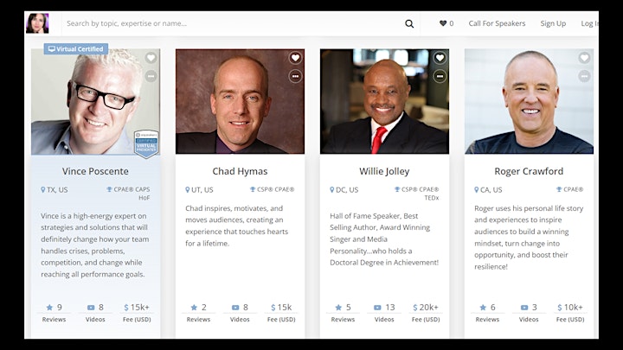Open Willie Jolley's profile name link
Viewport: 623px width, 350px height.
click(x=384, y=171)
